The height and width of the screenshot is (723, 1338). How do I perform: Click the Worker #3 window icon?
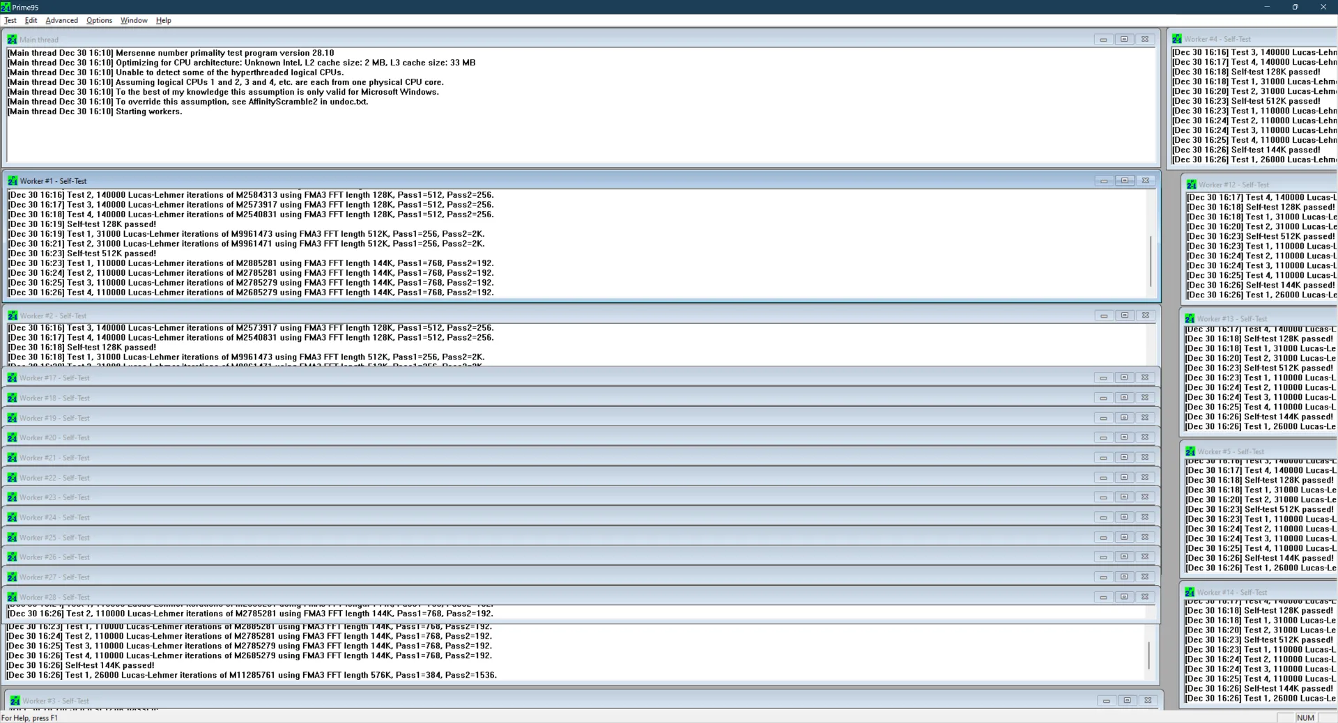click(x=15, y=701)
